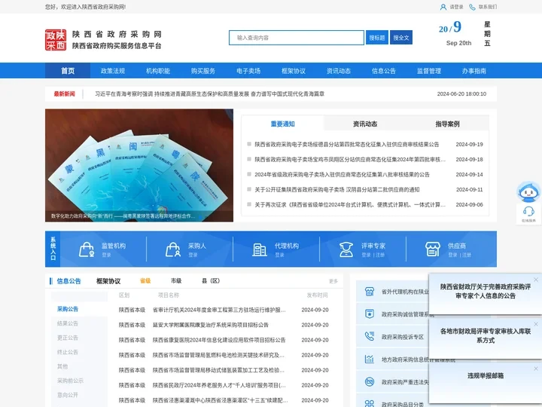Close the 各地市财政局评审专家 popup

click(x=536, y=324)
